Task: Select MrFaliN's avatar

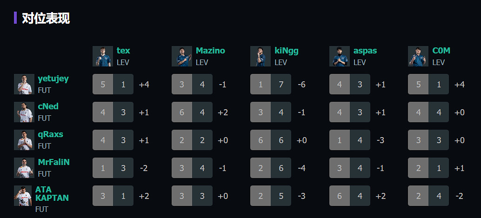Action: point(24,168)
